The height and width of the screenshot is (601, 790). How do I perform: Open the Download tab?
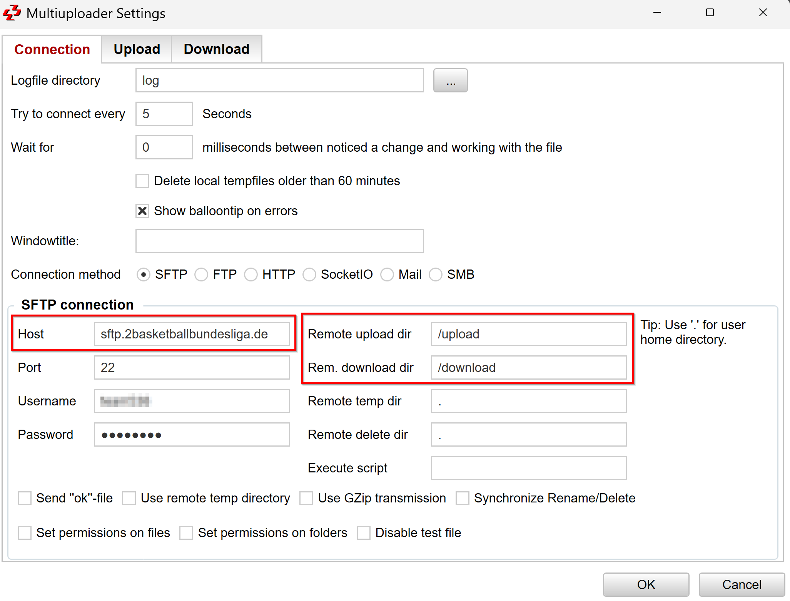pos(216,49)
